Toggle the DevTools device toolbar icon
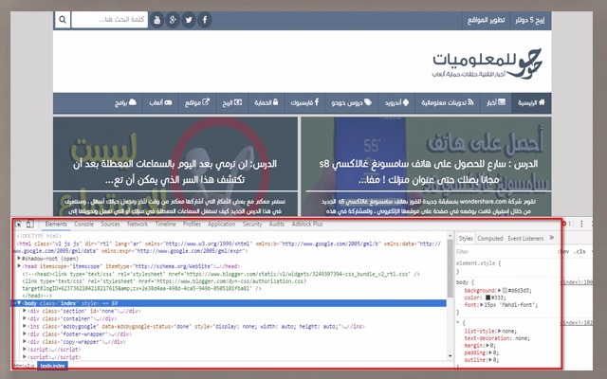 [31, 225]
